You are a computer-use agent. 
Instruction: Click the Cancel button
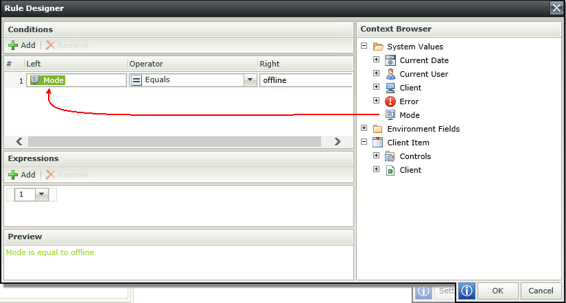(541, 291)
